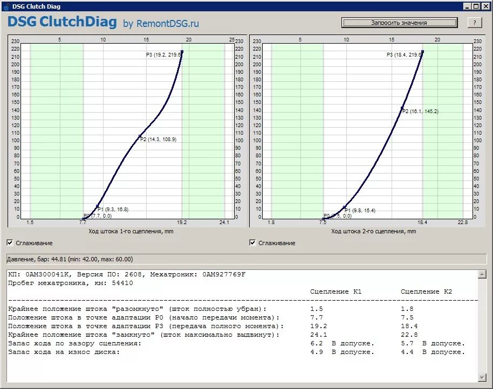
Task: Click the Ход штока 1-го сцепления axis label
Action: [131, 231]
